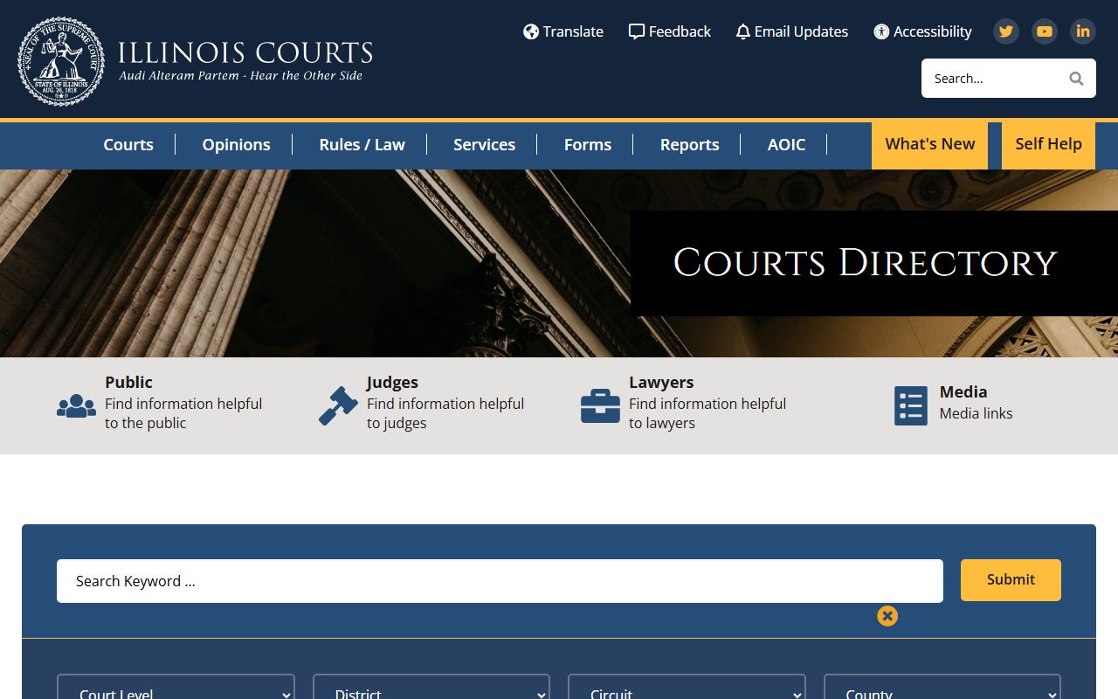This screenshot has height=699, width=1118.
Task: Click the Feedback speech bubble icon
Action: click(637, 31)
